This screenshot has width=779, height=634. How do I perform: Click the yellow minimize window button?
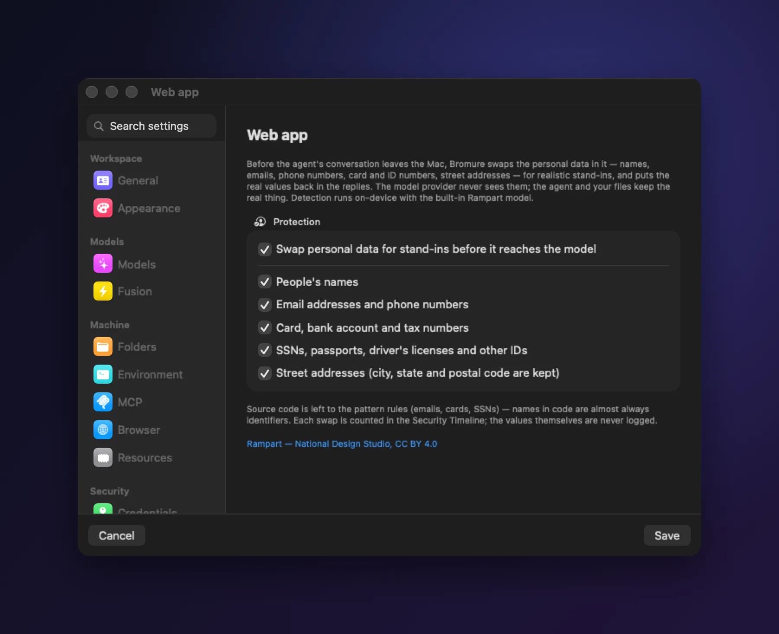tap(112, 92)
